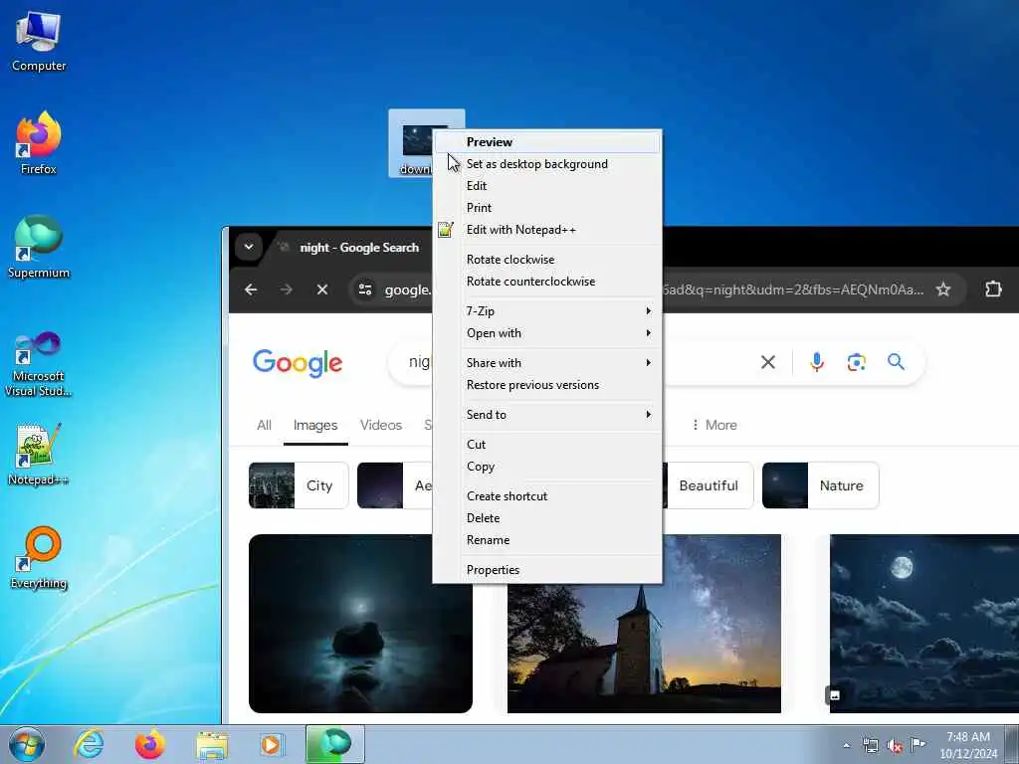Filter images by Beautiful chip
This screenshot has width=1019, height=764.
point(708,485)
